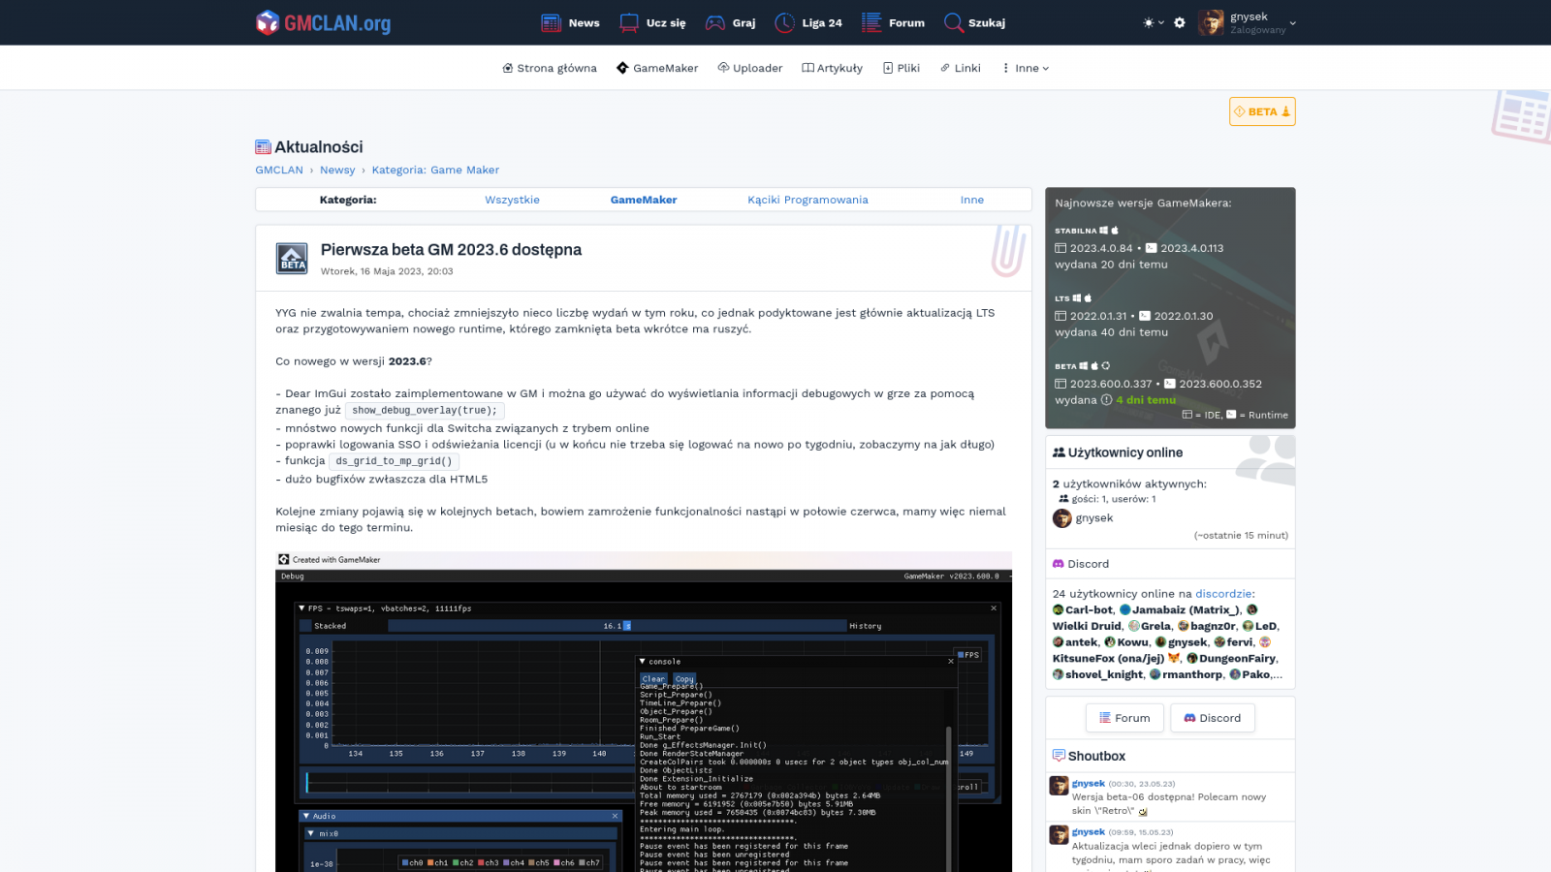Open Liga 24 from the top navigation
Image resolution: width=1551 pixels, height=872 pixels.
click(x=808, y=22)
